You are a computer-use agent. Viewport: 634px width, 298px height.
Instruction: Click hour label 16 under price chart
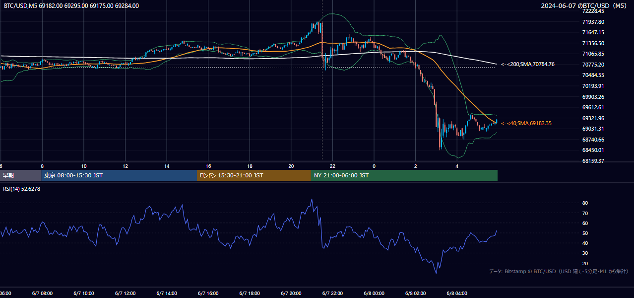[x=208, y=166]
